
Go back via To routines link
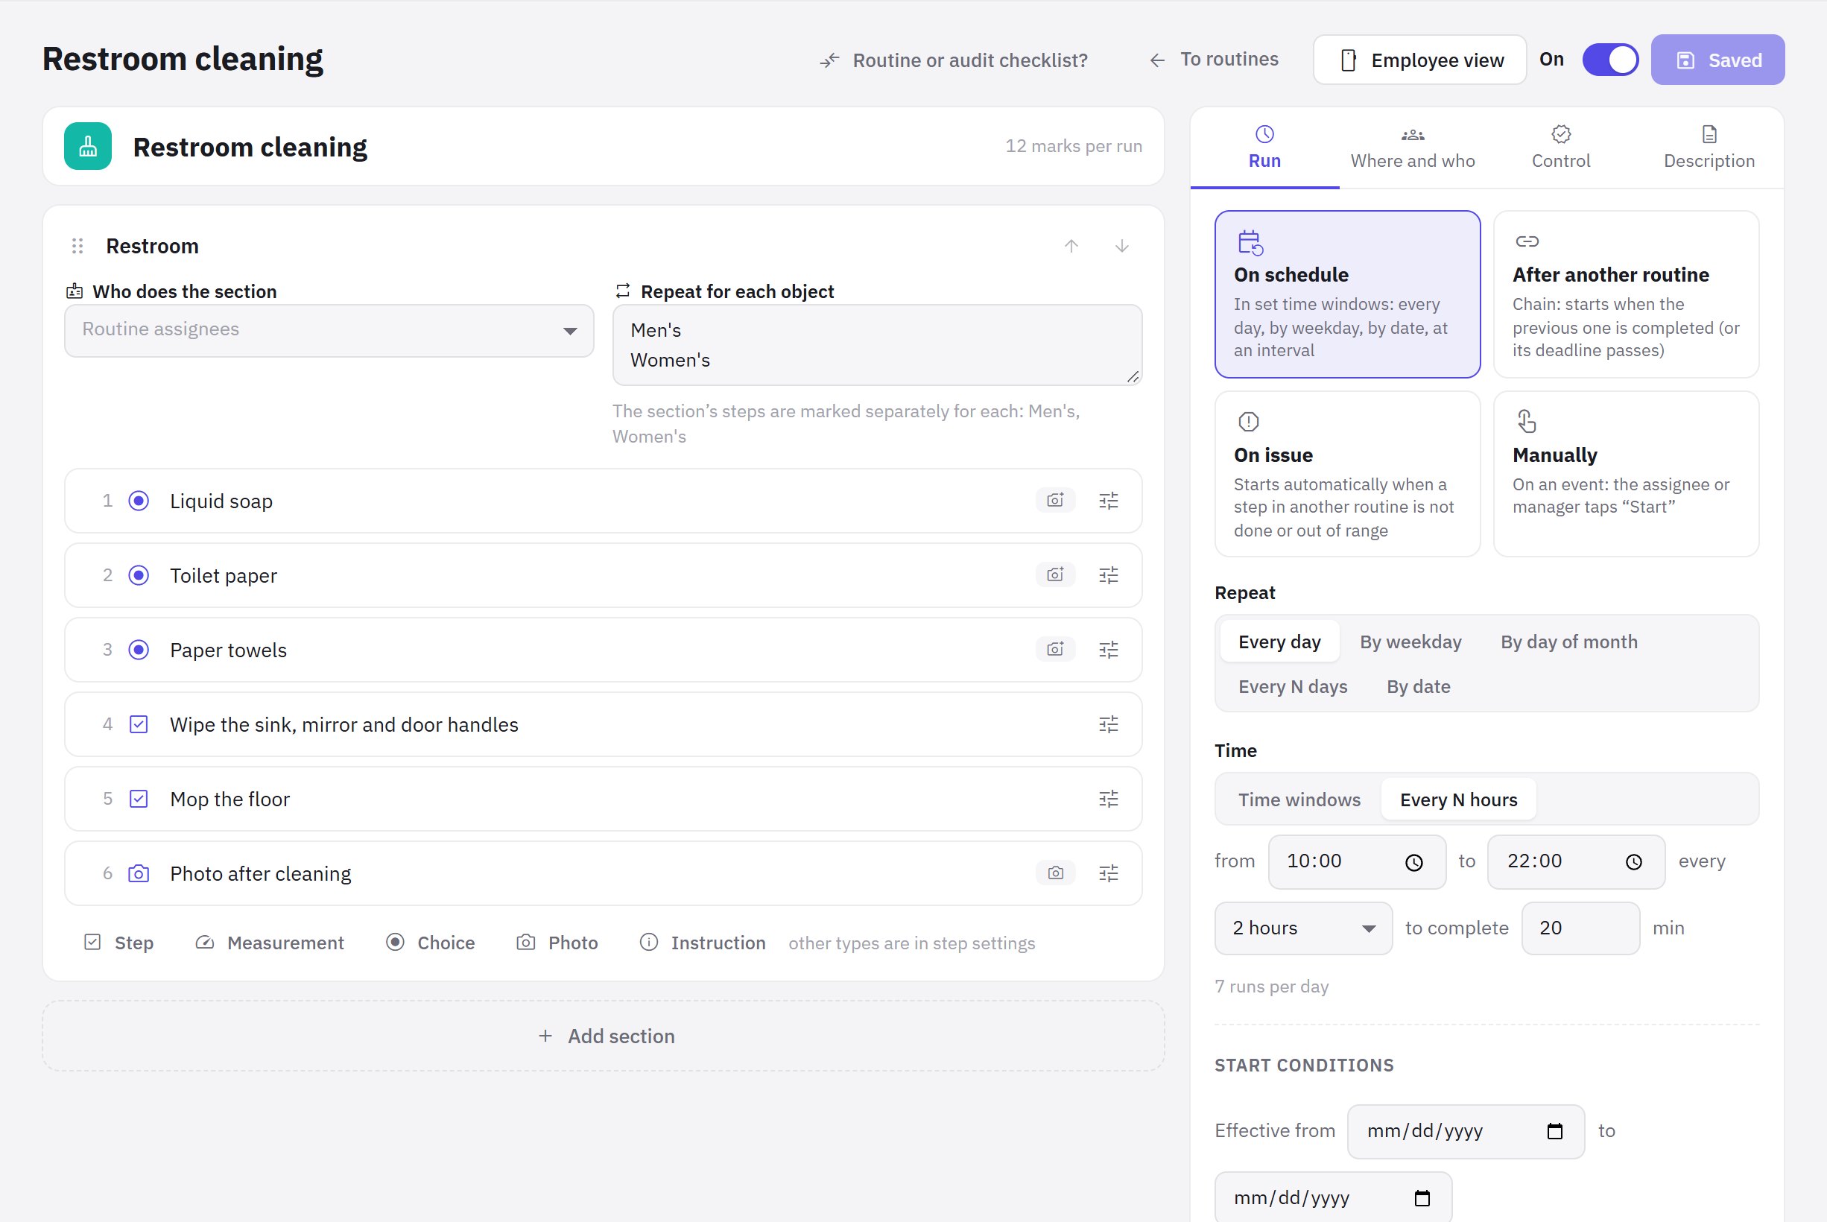coord(1213,59)
